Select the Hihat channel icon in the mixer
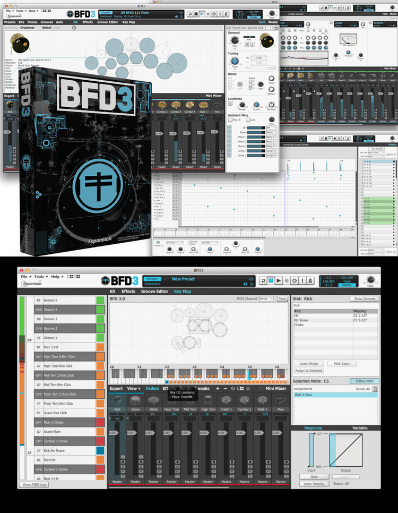 (153, 400)
